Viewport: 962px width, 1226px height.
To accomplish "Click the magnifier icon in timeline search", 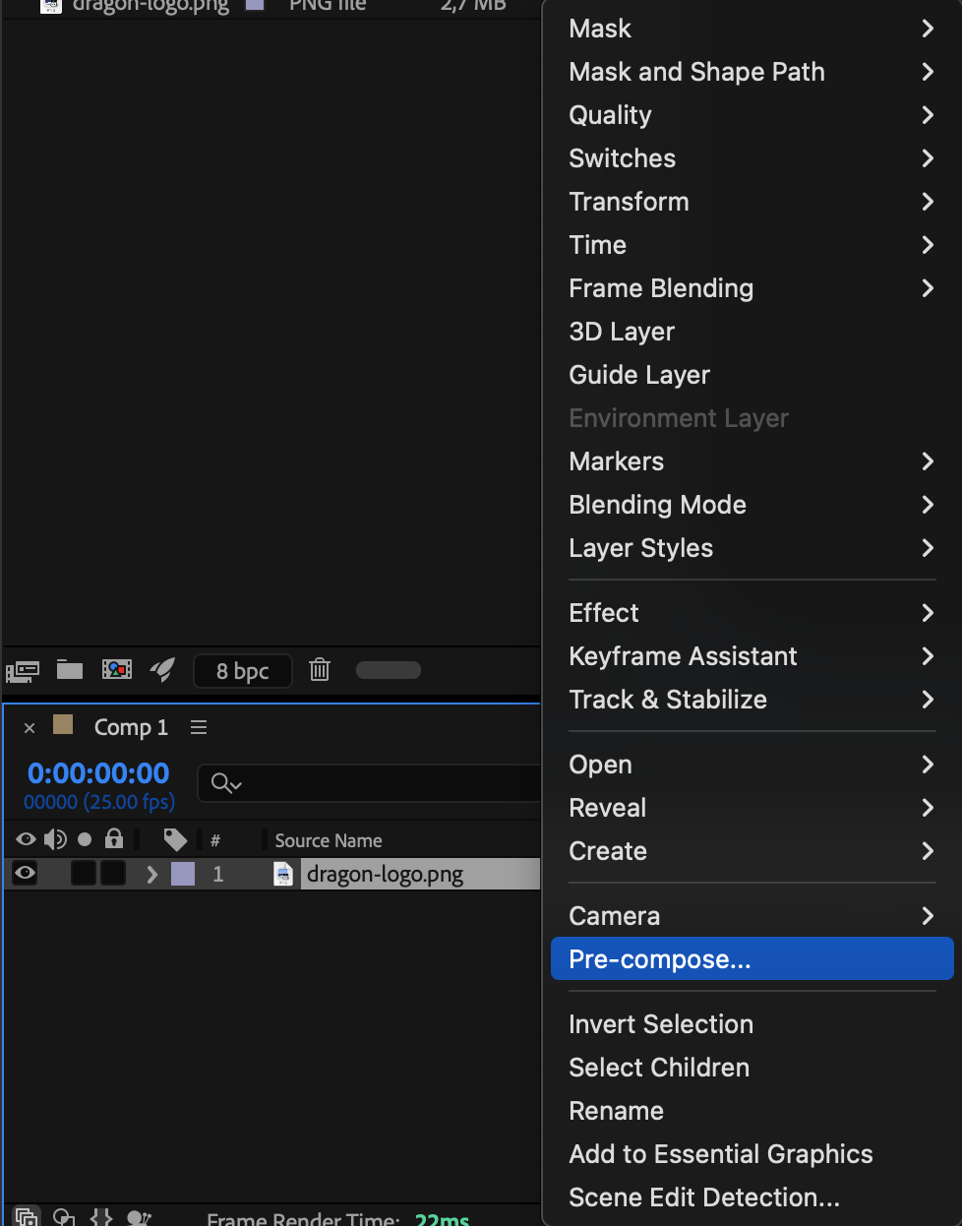I will (226, 783).
